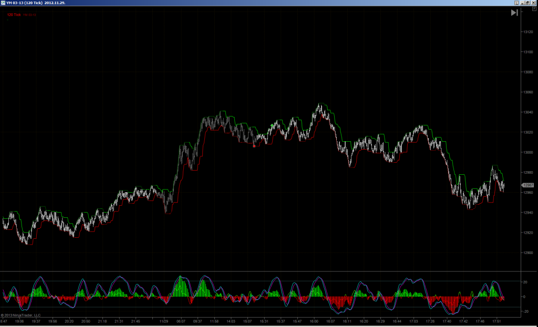Click the 09:37 time axis label
The height and width of the screenshot is (327, 538).
(x=198, y=322)
